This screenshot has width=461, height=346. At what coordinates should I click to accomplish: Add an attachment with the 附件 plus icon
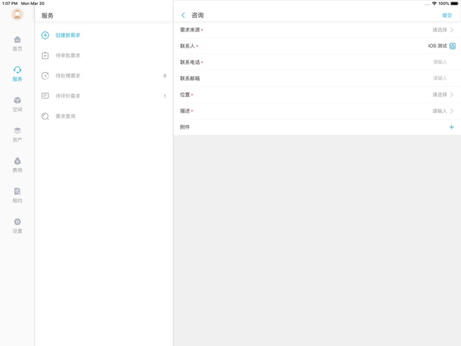click(x=452, y=127)
